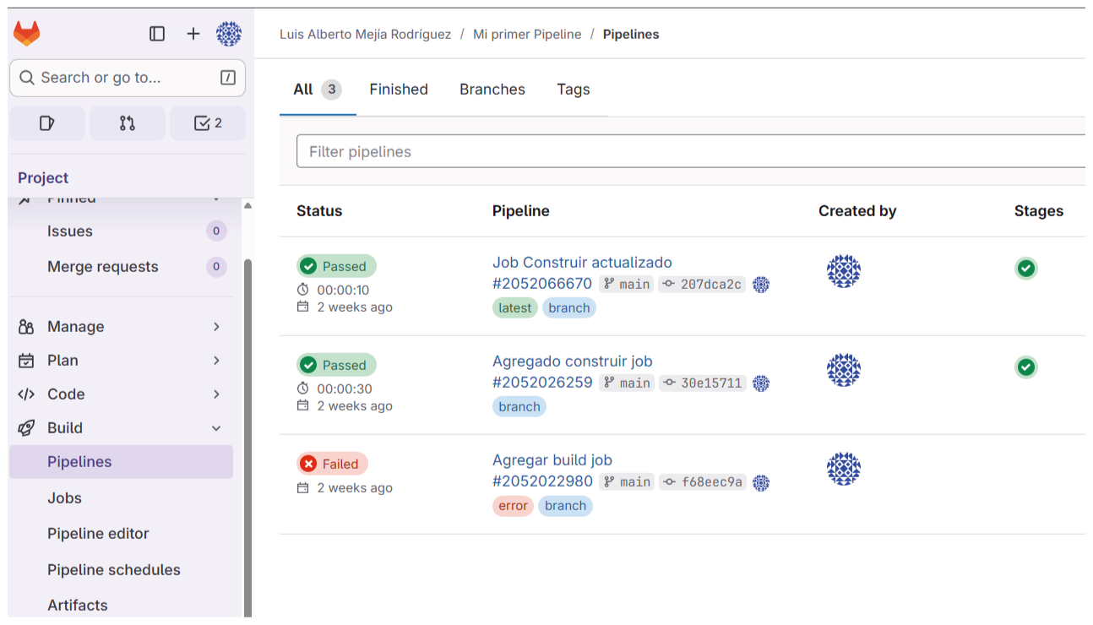Switch to the Branches tab
Image resolution: width=1093 pixels, height=625 pixels.
[x=492, y=90]
